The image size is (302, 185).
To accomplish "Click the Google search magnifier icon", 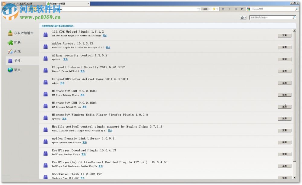I will click(297, 9).
